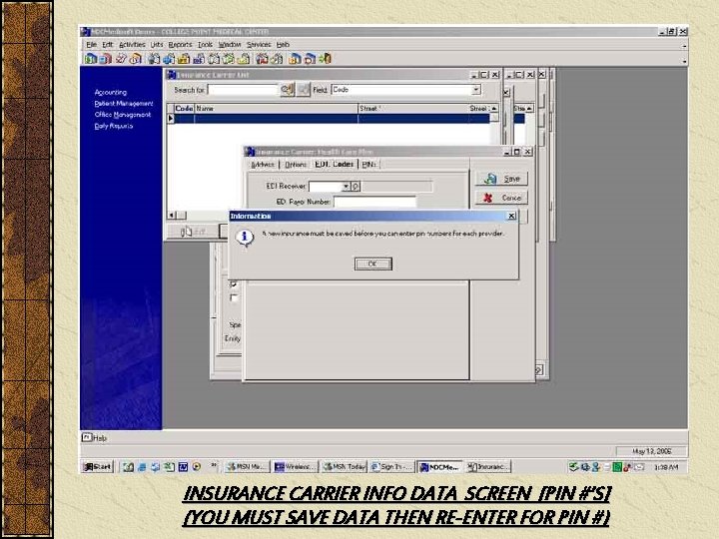This screenshot has height=539, width=719.
Task: Switch to the Options tab
Action: [x=296, y=165]
